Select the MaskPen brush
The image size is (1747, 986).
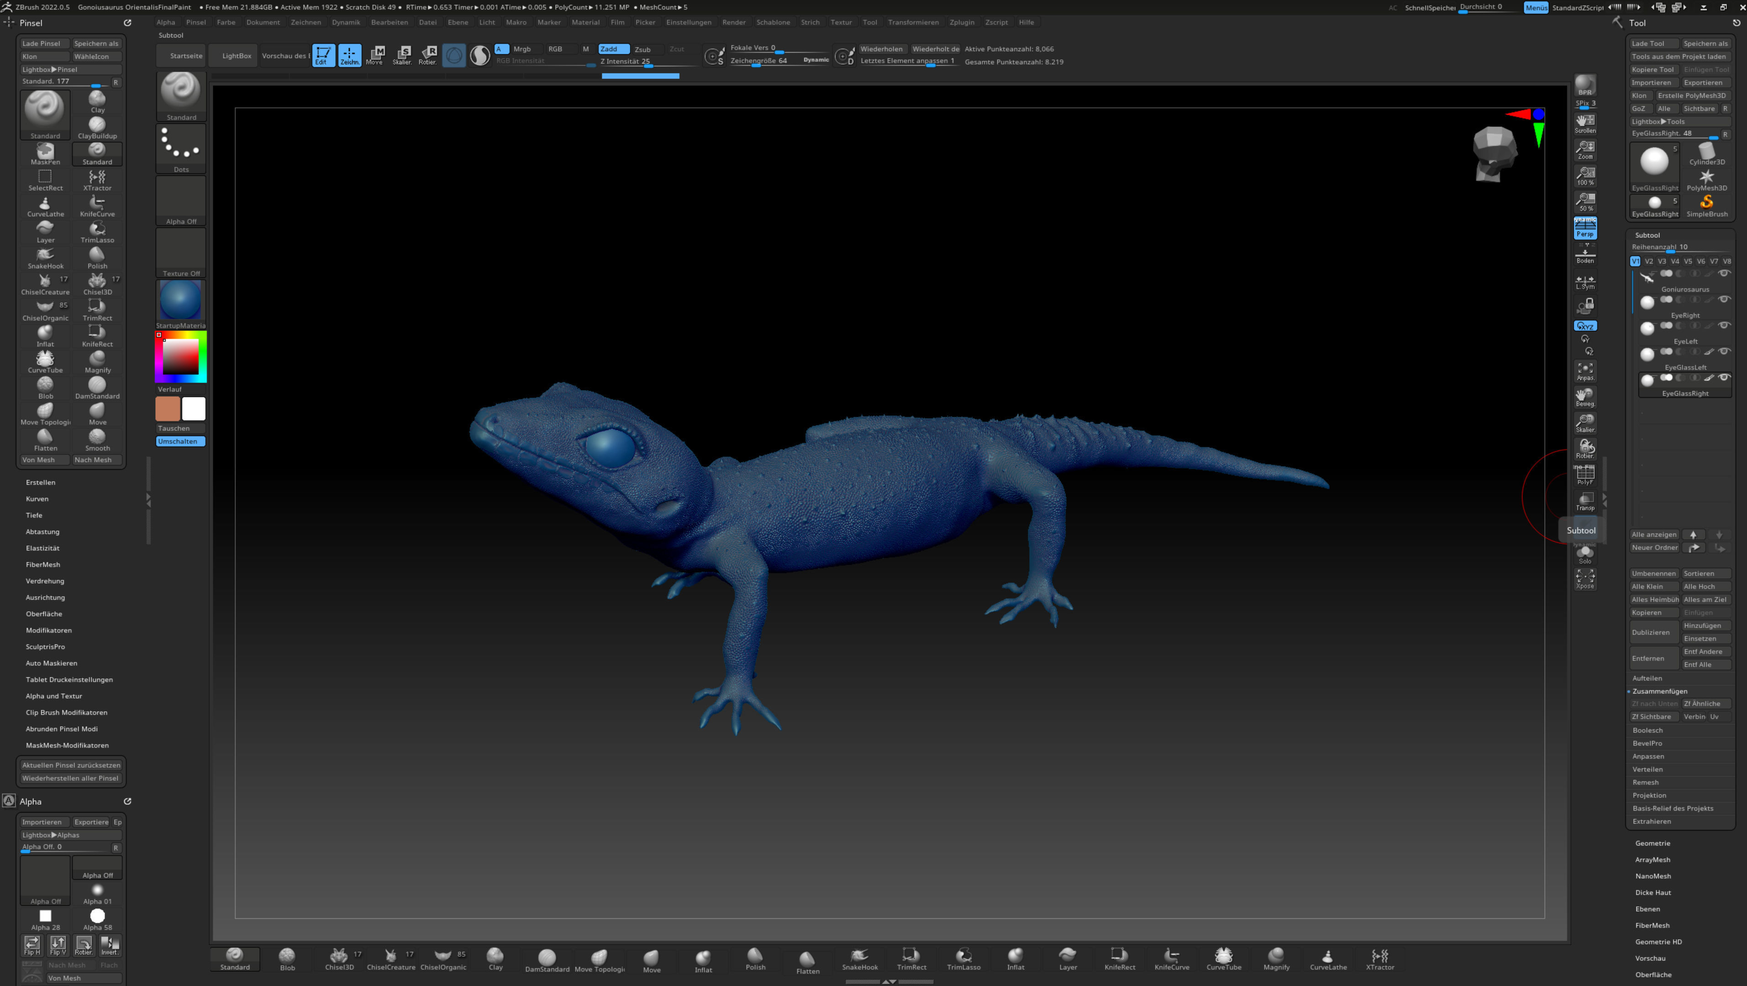pos(46,154)
